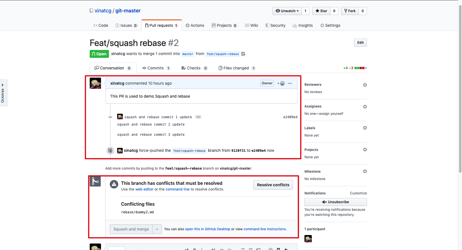Click the conflict warning triangle icon

tap(114, 185)
